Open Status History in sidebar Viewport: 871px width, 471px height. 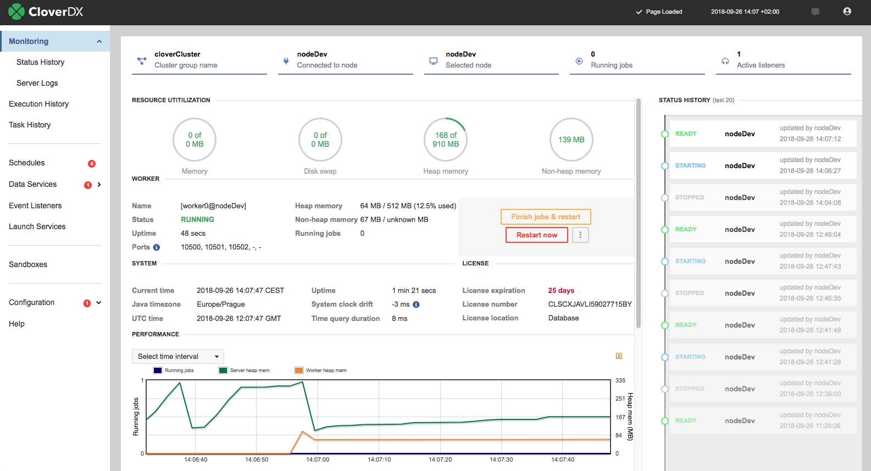[41, 62]
